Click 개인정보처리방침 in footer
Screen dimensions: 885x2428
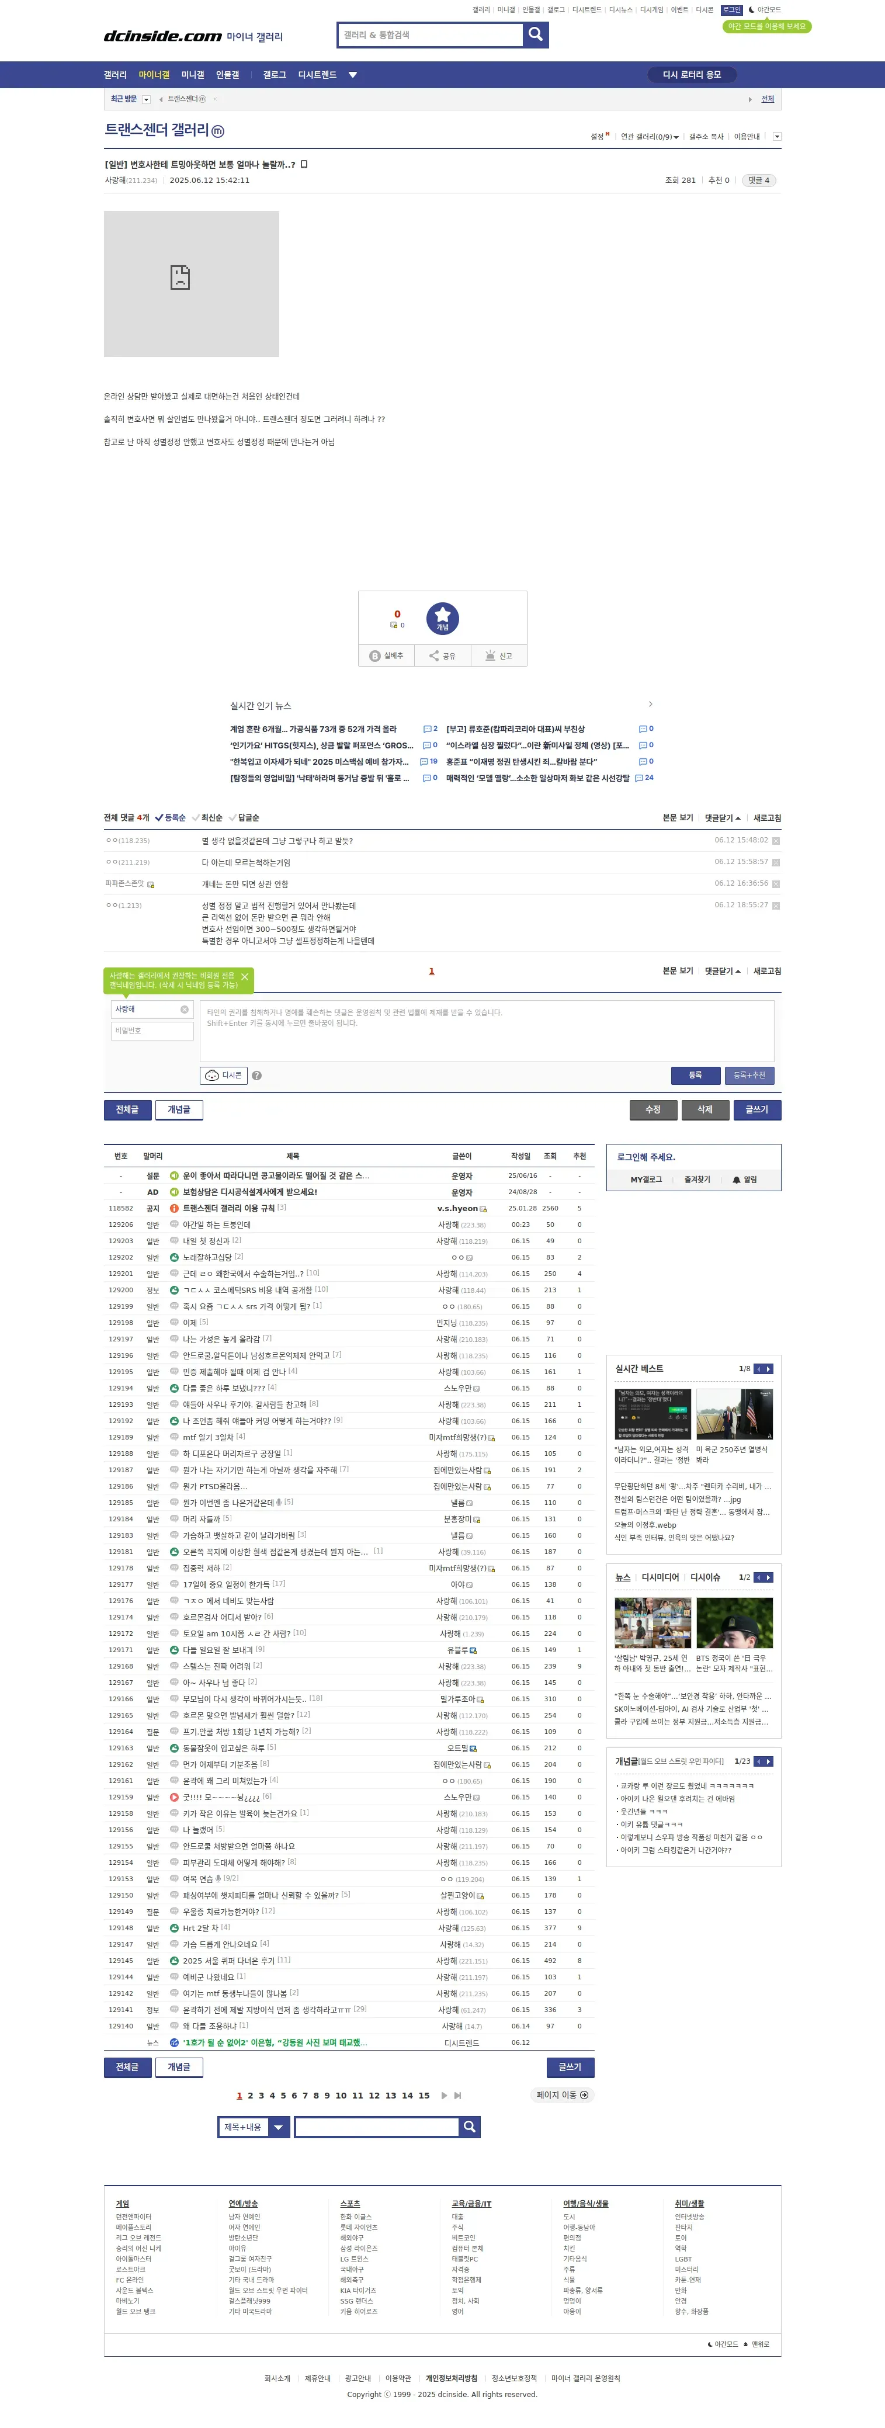(x=452, y=2378)
